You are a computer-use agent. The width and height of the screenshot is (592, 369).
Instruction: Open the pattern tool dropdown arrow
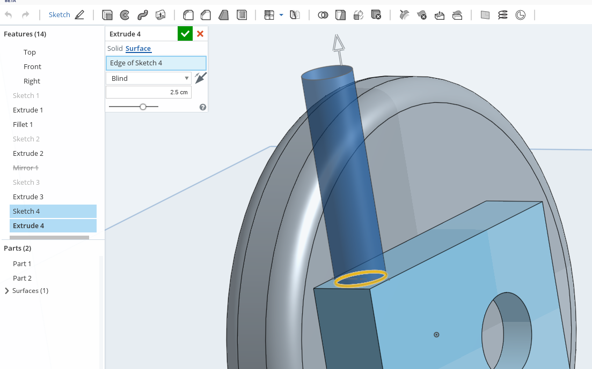tap(281, 15)
